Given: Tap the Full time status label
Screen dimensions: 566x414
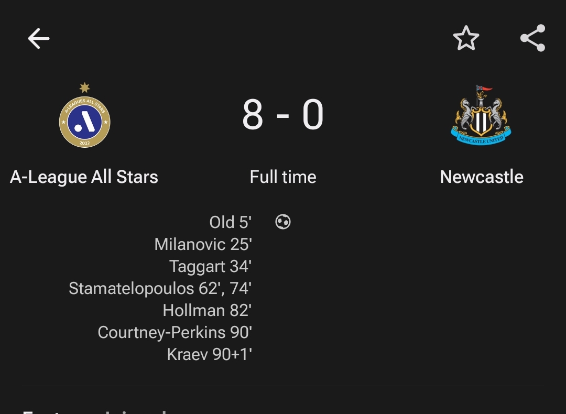Looking at the screenshot, I should coord(283,177).
